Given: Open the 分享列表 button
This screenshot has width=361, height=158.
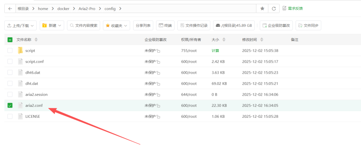Looking at the screenshot, I should point(143,25).
